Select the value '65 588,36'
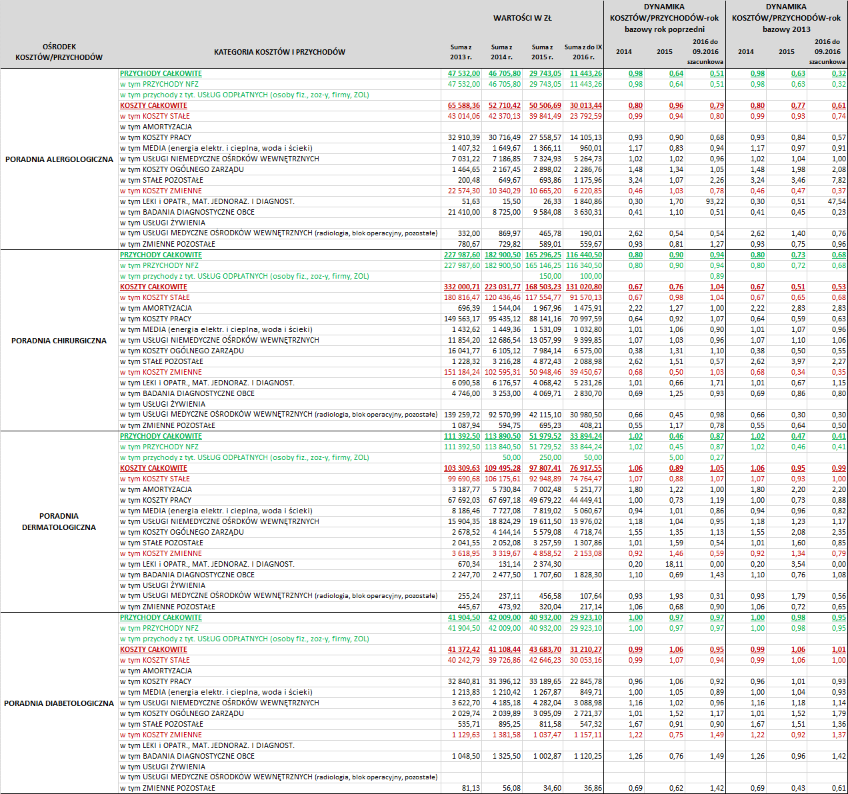The width and height of the screenshot is (848, 794). (x=463, y=105)
